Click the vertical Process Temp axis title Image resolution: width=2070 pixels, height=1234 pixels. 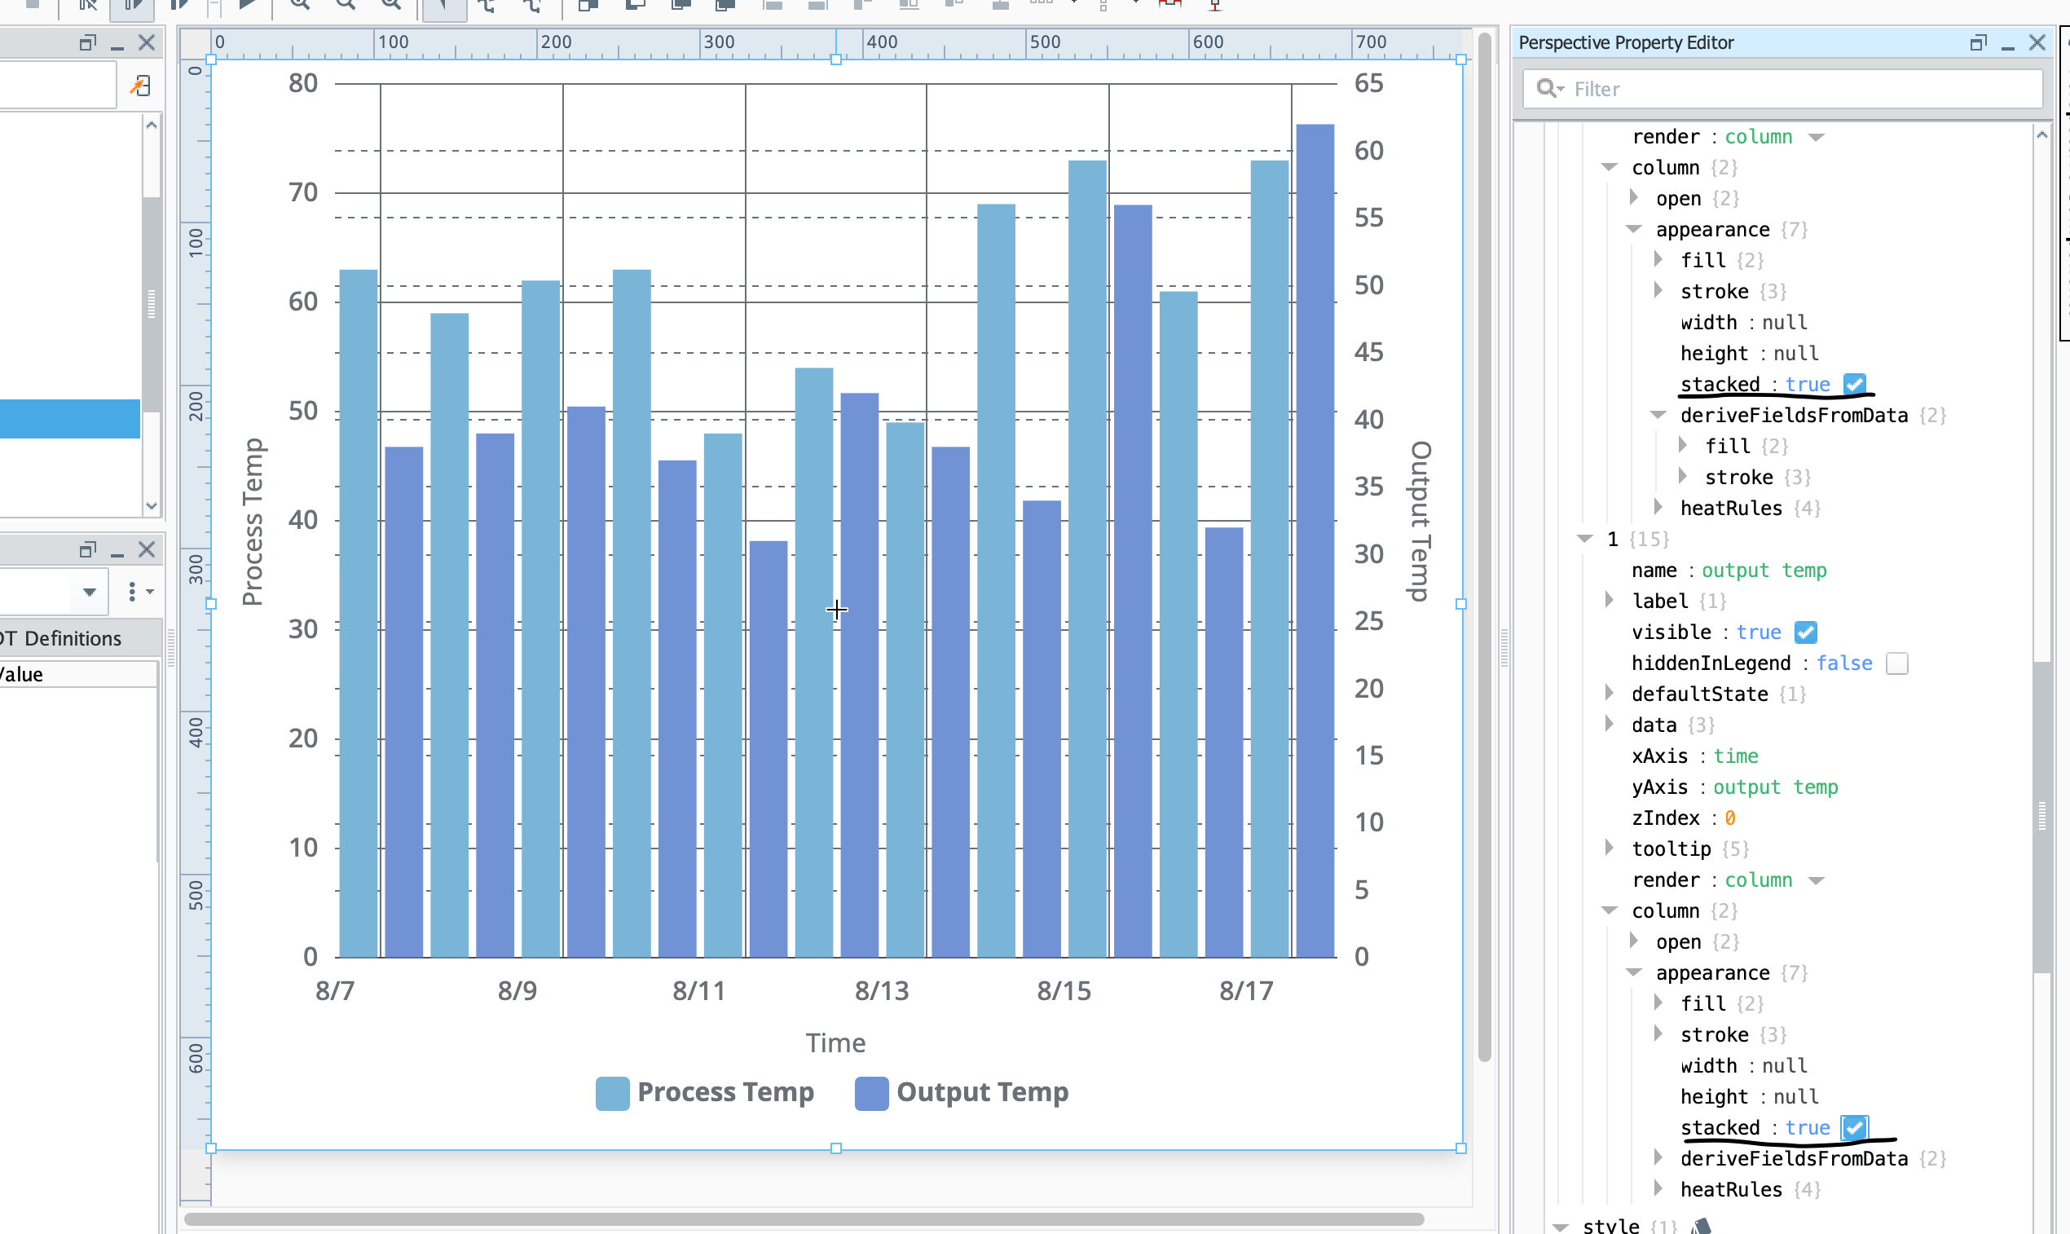[252, 522]
